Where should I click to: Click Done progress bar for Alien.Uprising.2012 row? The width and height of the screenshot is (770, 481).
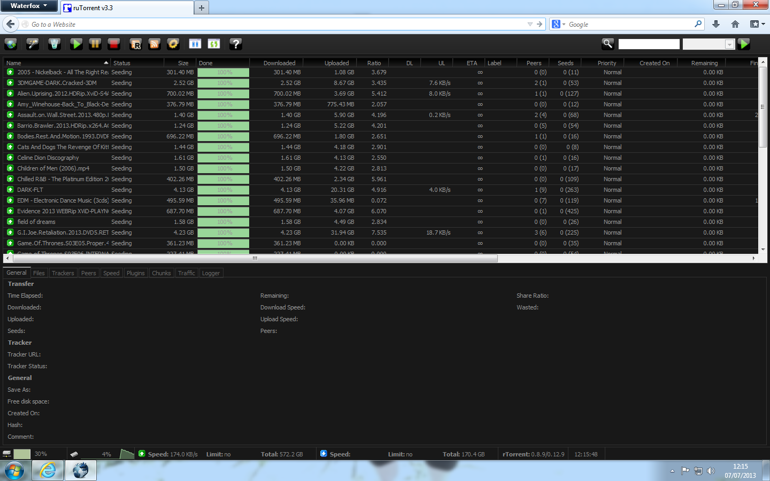224,94
